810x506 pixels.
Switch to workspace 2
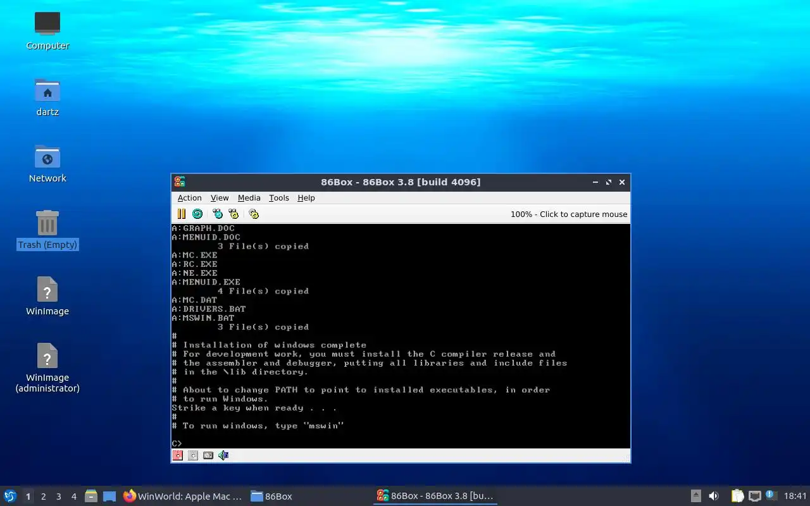click(x=43, y=497)
